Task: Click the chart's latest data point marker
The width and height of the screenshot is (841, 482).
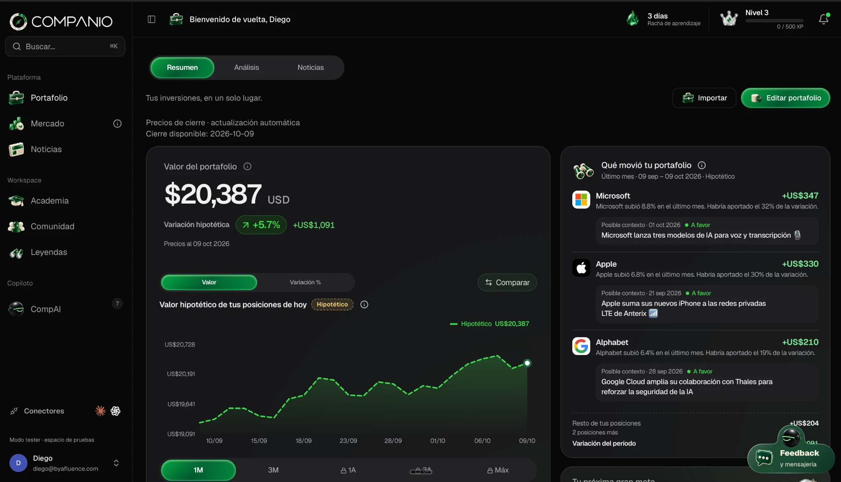Action: [x=527, y=363]
